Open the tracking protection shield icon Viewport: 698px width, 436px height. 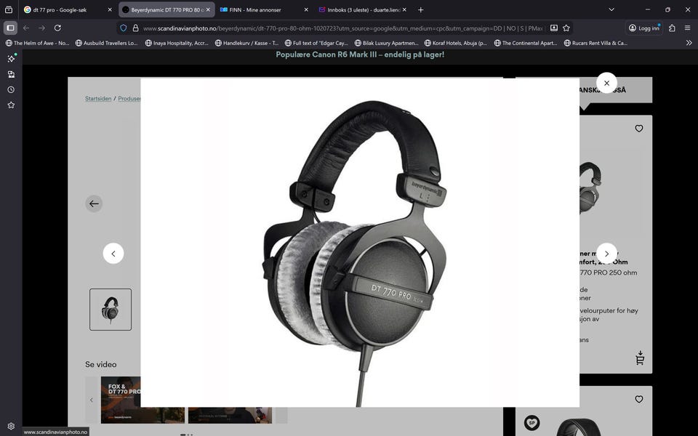click(x=124, y=28)
